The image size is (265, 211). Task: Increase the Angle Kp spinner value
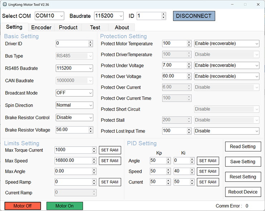click(169, 159)
